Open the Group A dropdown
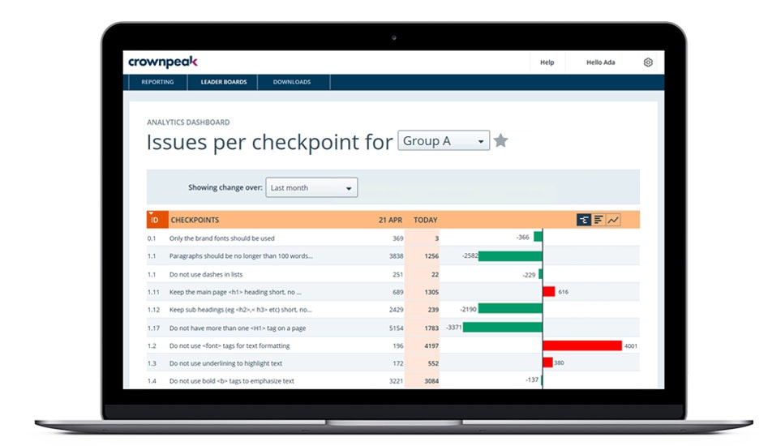Image resolution: width=768 pixels, height=446 pixels. tap(444, 141)
